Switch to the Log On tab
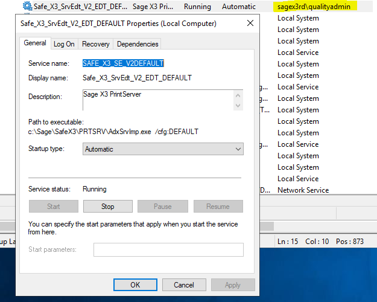Viewport: 377px width, 302px height. pos(64,44)
